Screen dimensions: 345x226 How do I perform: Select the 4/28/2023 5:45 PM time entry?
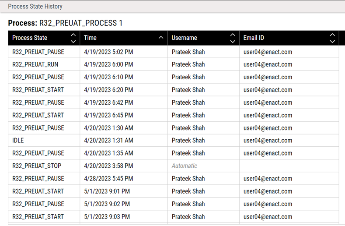(108, 179)
